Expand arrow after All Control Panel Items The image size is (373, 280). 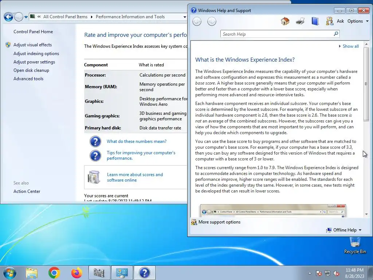[x=91, y=17]
